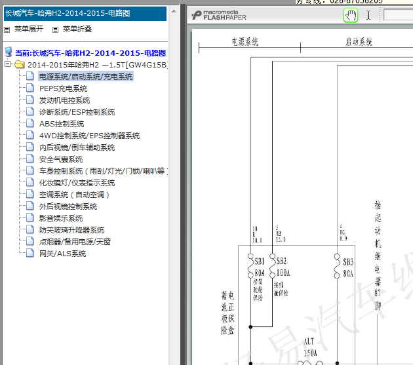Select the FlashPaper hand pan tool
The width and height of the screenshot is (413, 365).
pos(351,15)
